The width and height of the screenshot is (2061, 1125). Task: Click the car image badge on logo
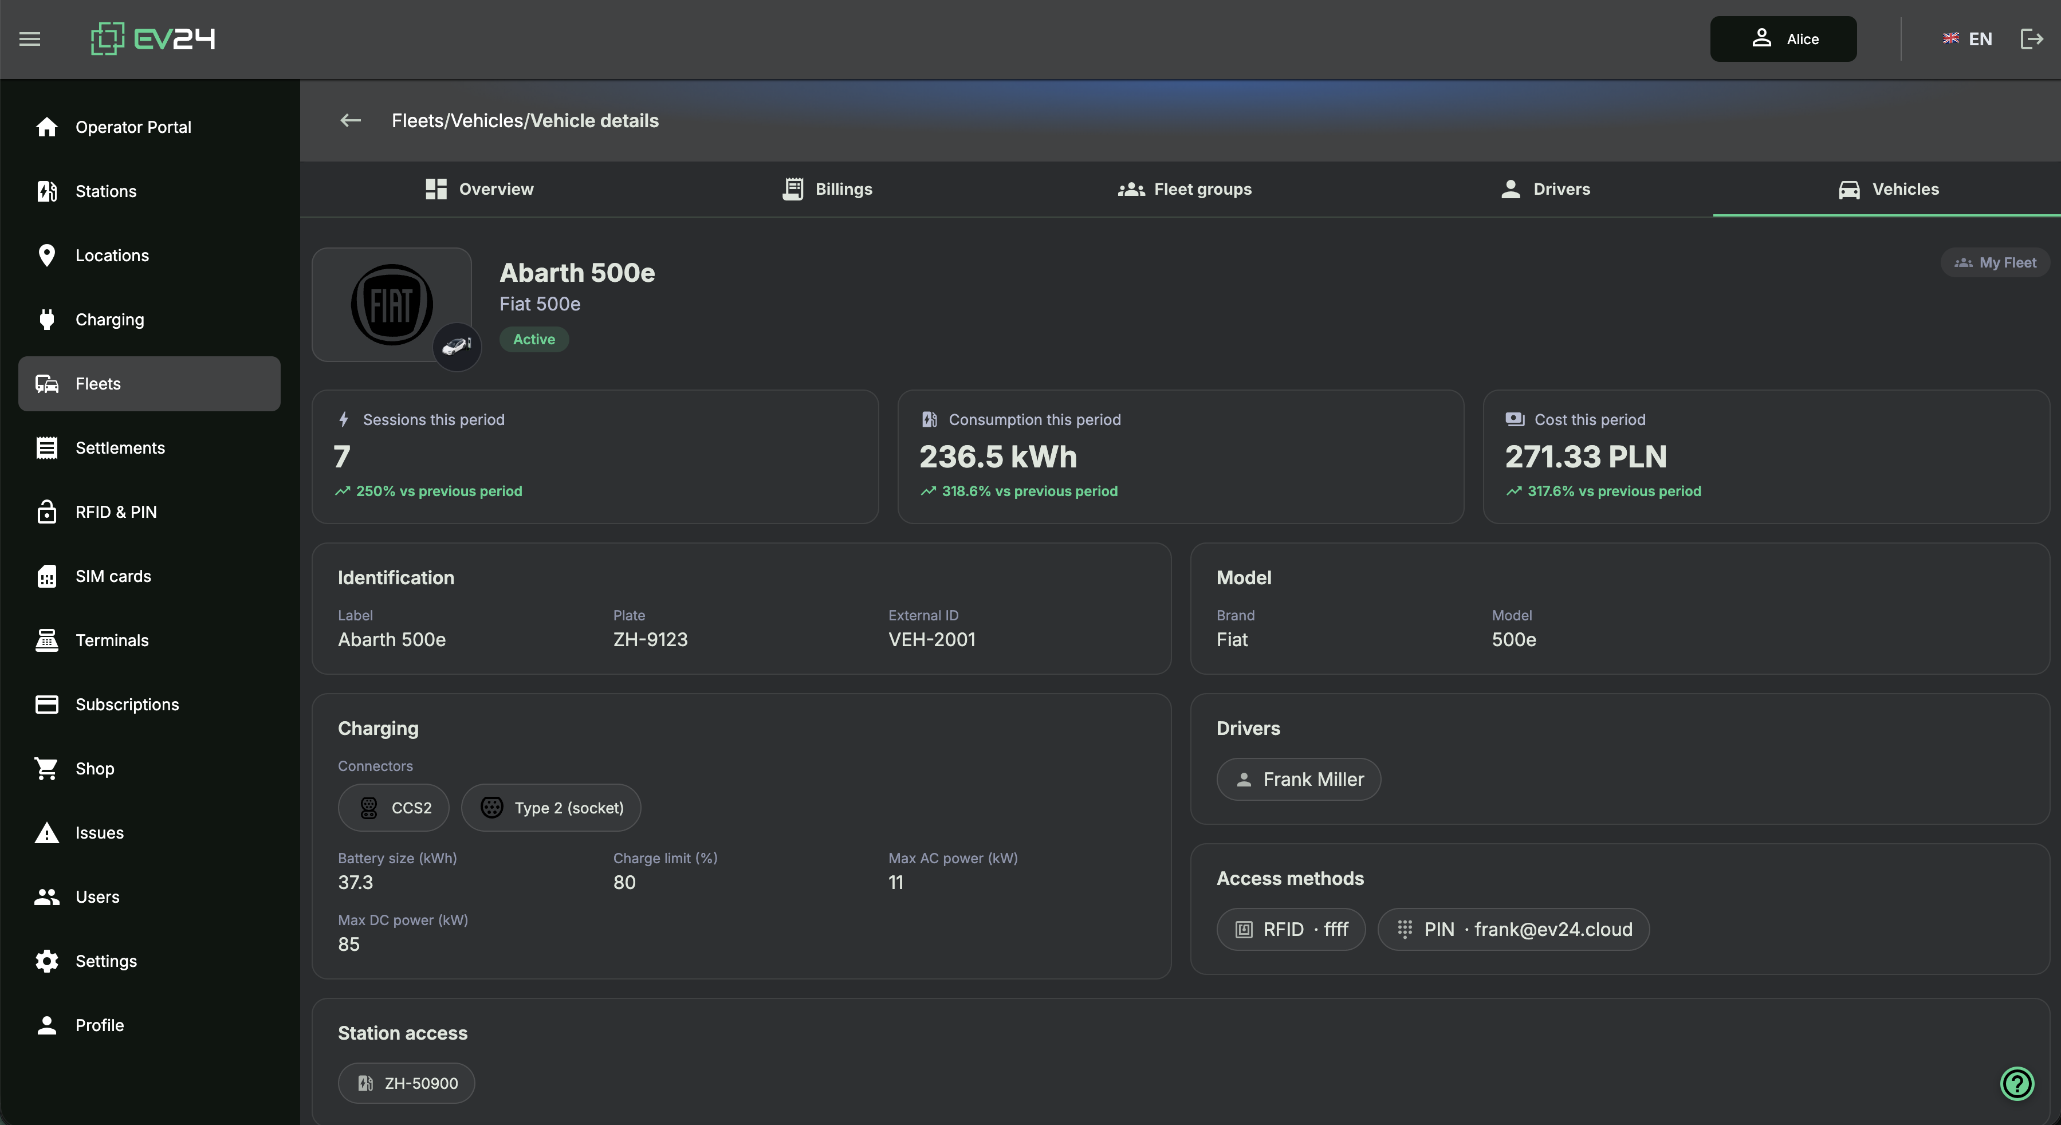[457, 347]
